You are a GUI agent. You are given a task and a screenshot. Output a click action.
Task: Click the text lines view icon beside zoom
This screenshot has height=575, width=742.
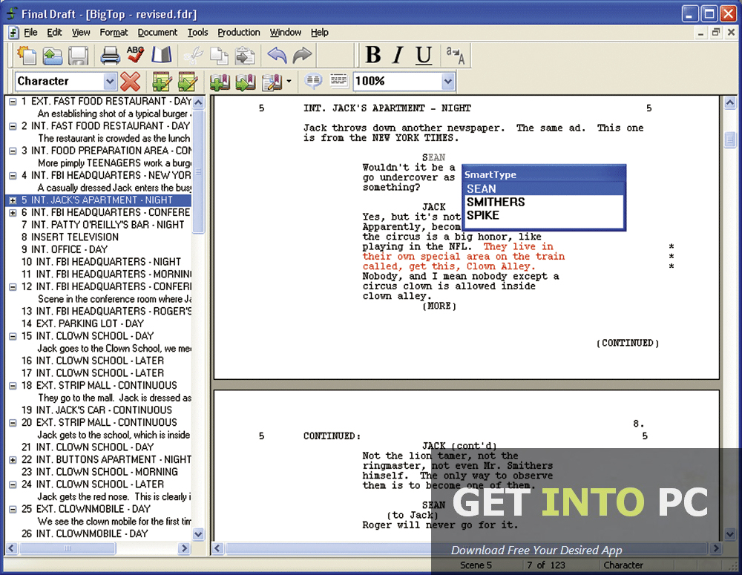tap(338, 80)
